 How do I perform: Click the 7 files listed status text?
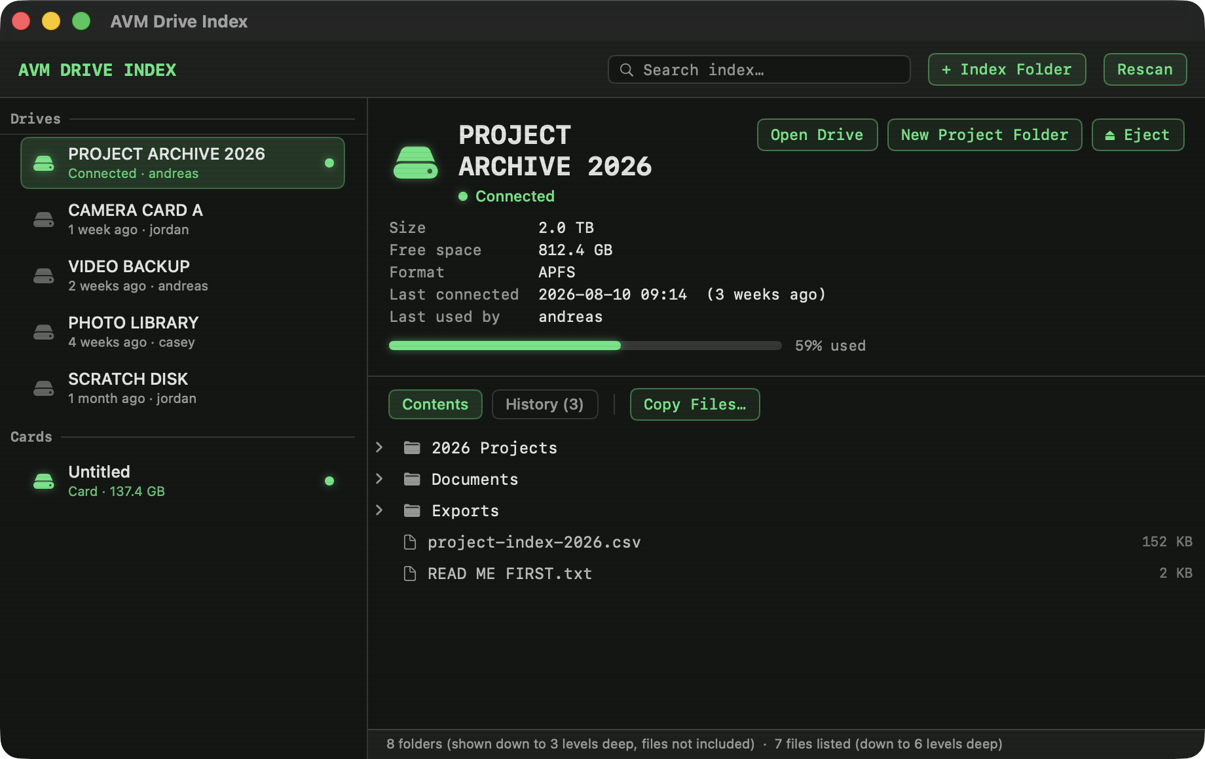tap(889, 744)
